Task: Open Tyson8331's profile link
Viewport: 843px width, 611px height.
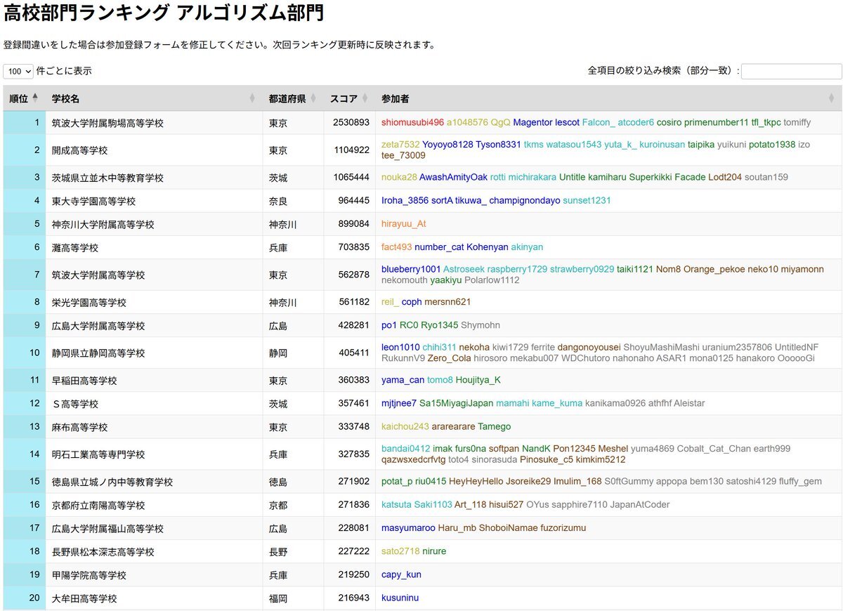Action: (498, 144)
